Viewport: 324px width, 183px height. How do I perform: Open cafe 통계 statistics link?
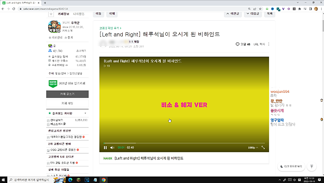click(69, 38)
